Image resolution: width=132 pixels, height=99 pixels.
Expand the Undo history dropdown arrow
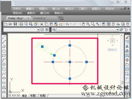[71, 24]
